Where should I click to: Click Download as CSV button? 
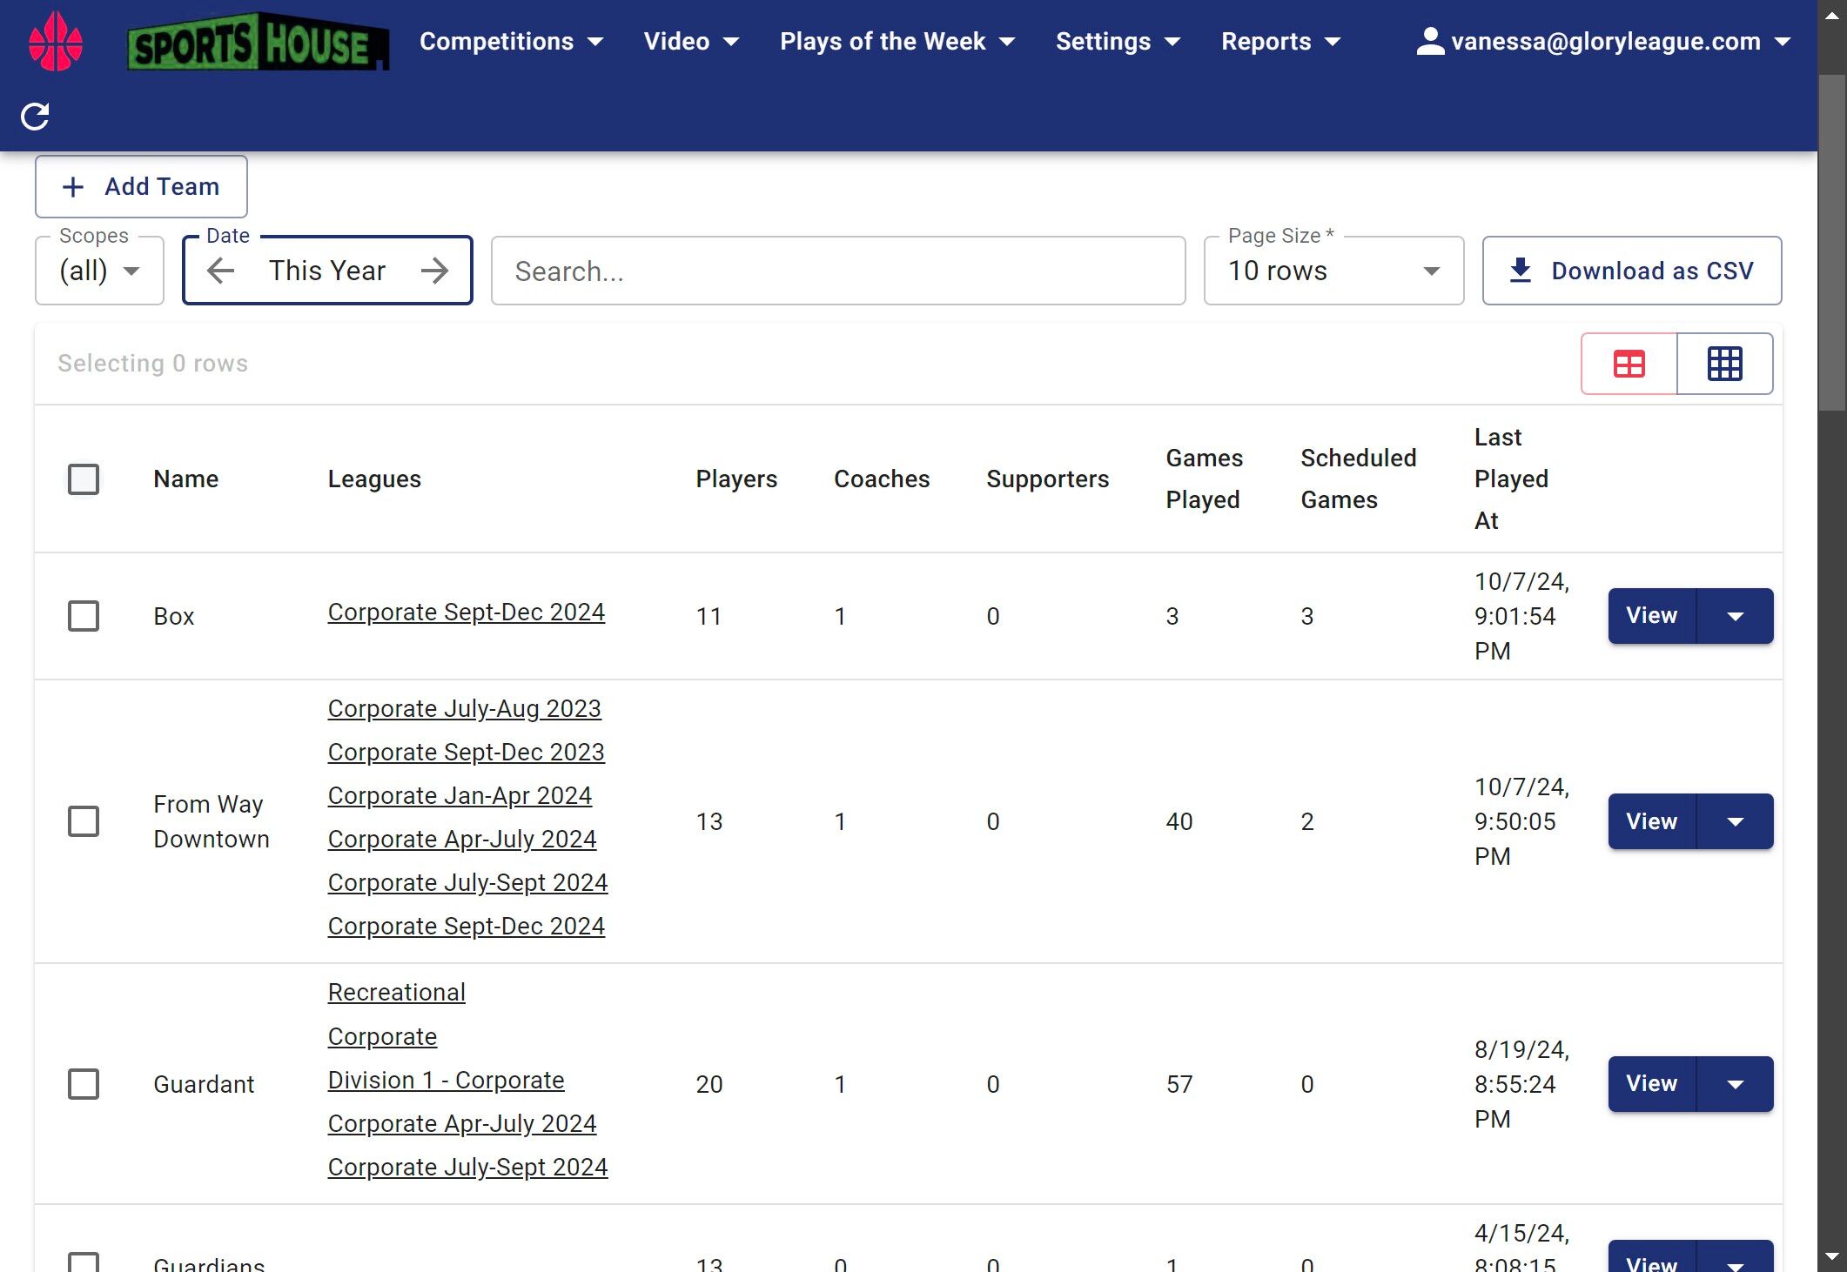point(1631,271)
